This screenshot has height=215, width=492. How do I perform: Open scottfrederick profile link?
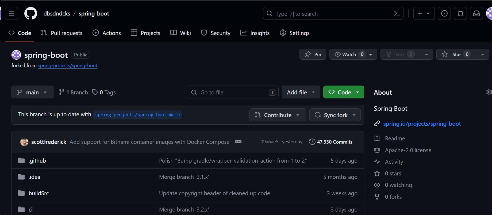click(49, 142)
